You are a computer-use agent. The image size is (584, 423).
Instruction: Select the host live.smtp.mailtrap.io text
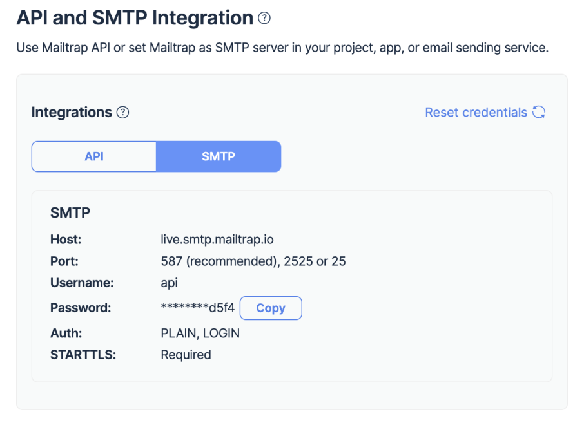click(217, 240)
